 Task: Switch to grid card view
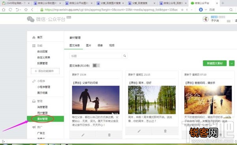click(94, 65)
